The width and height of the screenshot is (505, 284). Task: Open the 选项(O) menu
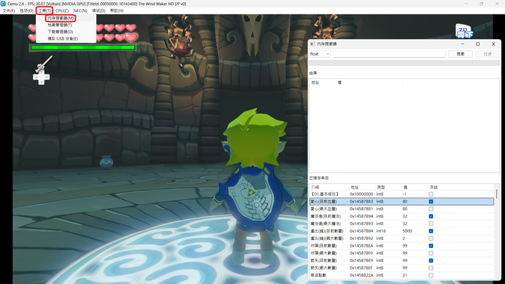point(27,11)
